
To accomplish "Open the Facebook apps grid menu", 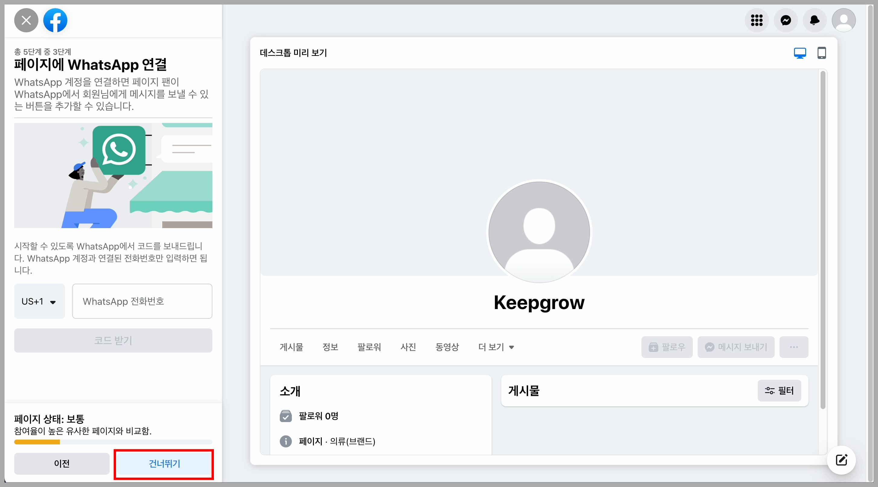I will (x=757, y=21).
